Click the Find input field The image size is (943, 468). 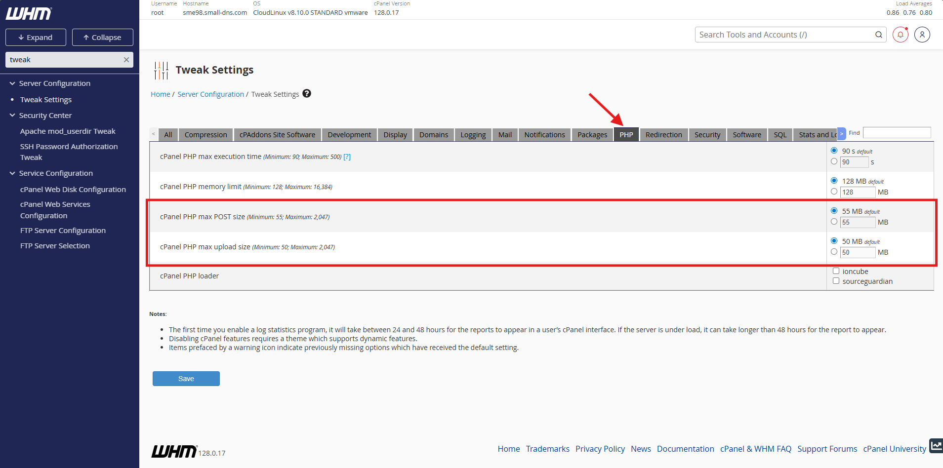pos(897,133)
